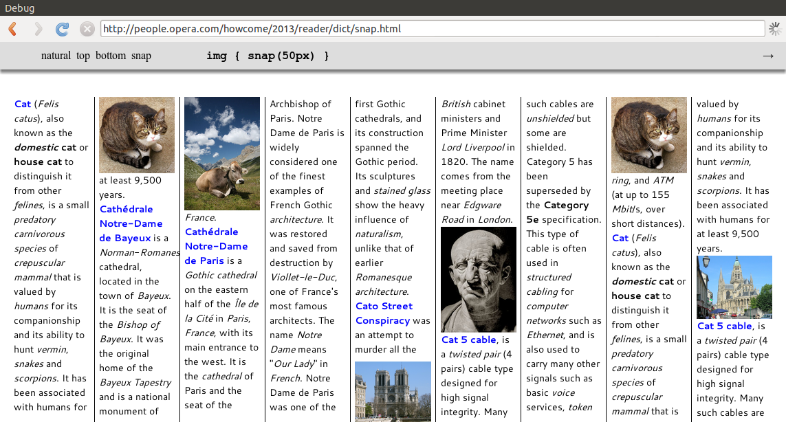This screenshot has width=786, height=422.
Task: Click the italic words "stained glass"
Action: [x=402, y=190]
